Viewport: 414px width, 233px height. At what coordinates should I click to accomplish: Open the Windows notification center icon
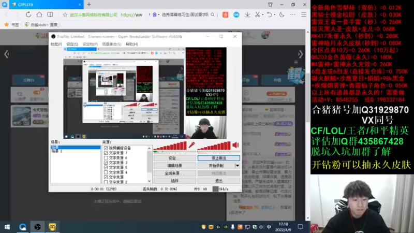pyautogui.click(x=301, y=227)
